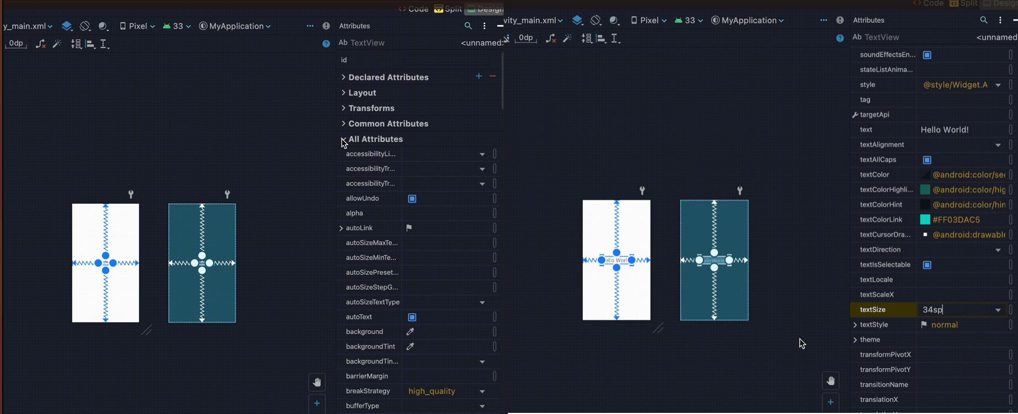Pick backgroundTint resource with eyedropper icon
This screenshot has height=414, width=1018.
point(410,347)
